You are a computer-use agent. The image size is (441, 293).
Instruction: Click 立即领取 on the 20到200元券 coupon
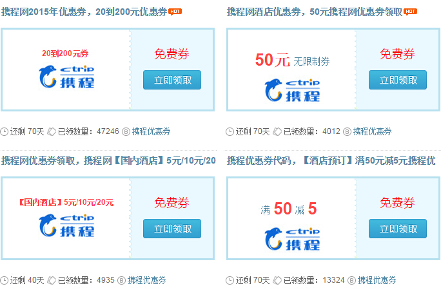tap(172, 80)
